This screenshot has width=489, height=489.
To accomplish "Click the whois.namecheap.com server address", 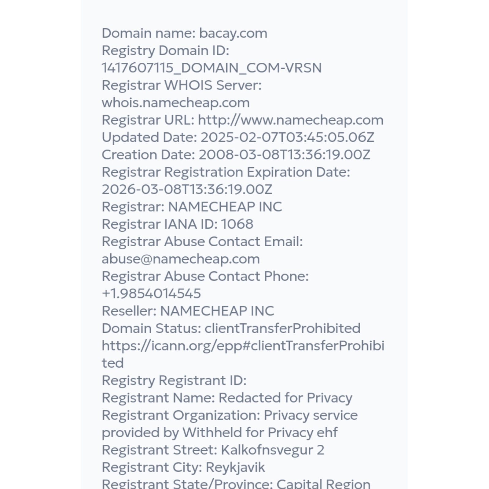I will (x=175, y=103).
